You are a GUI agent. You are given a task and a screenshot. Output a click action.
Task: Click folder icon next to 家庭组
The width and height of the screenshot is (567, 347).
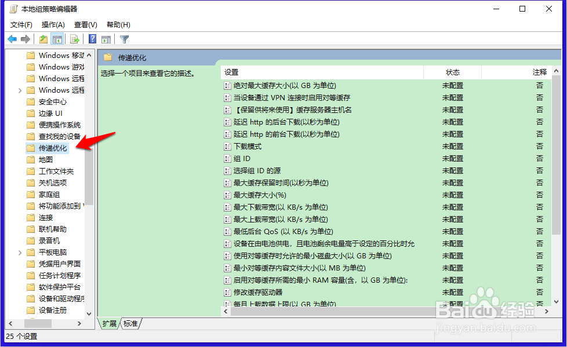31,194
